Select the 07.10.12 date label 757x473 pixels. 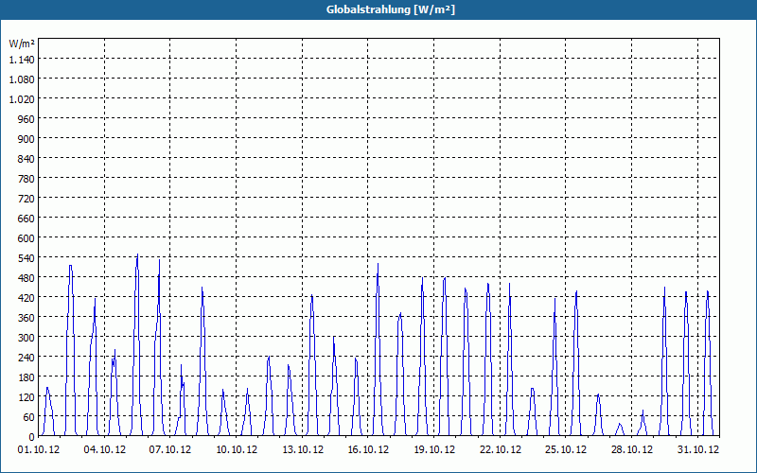point(170,450)
